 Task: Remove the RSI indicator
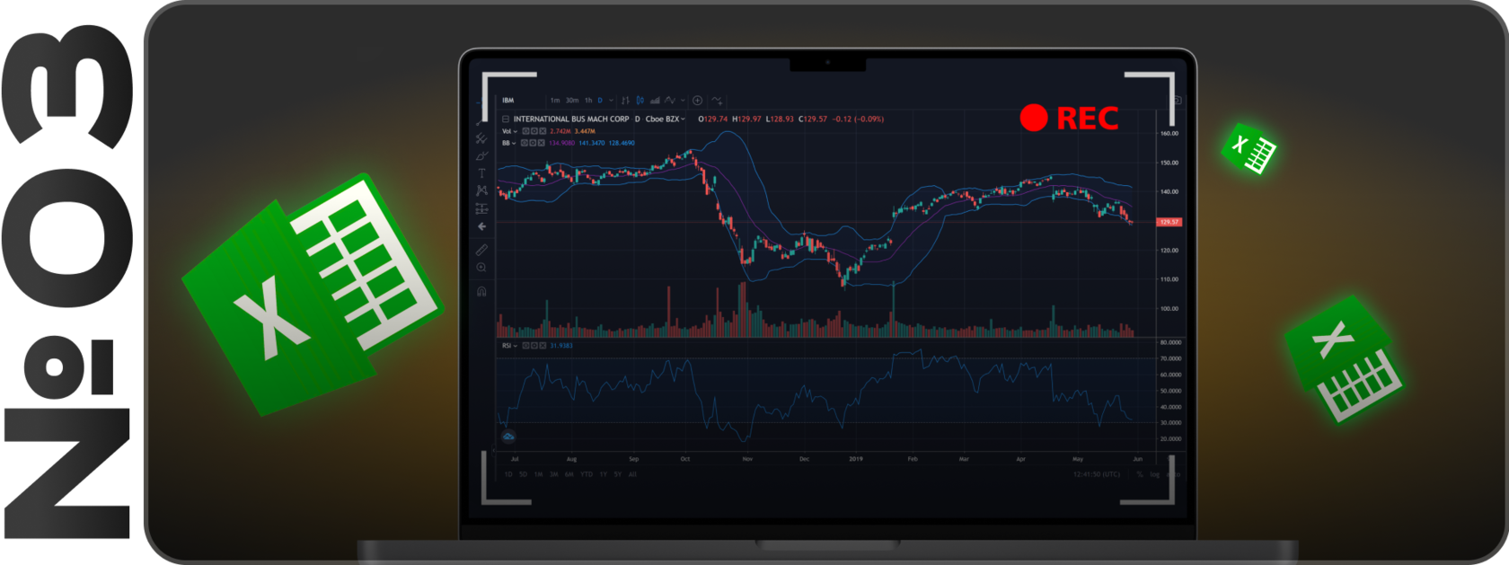(x=543, y=346)
